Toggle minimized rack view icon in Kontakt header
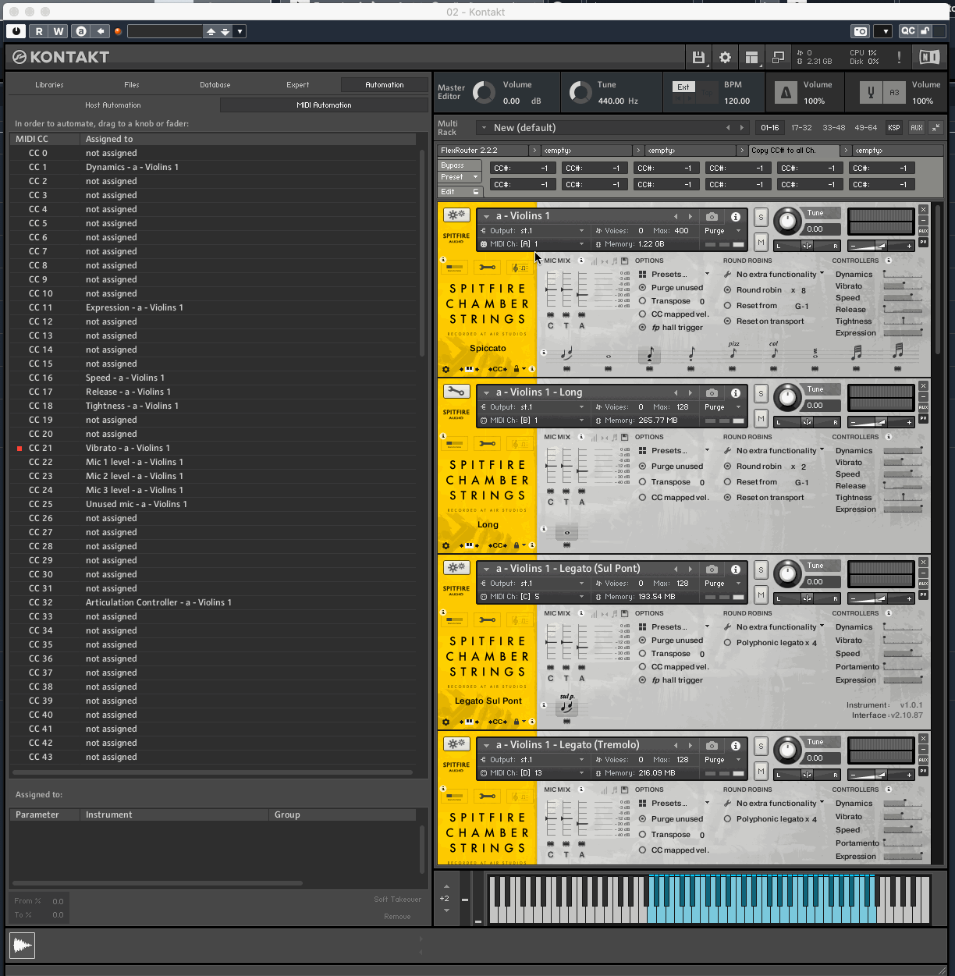The image size is (955, 976). coord(778,57)
